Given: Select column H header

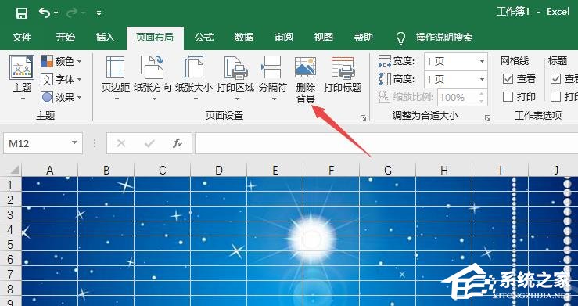Looking at the screenshot, I should [444, 170].
